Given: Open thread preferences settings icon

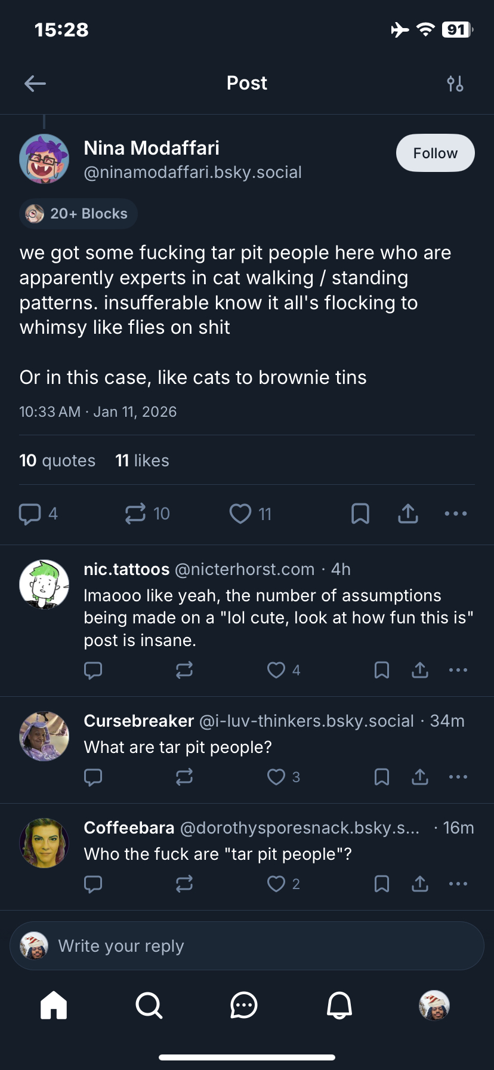Looking at the screenshot, I should coord(455,84).
